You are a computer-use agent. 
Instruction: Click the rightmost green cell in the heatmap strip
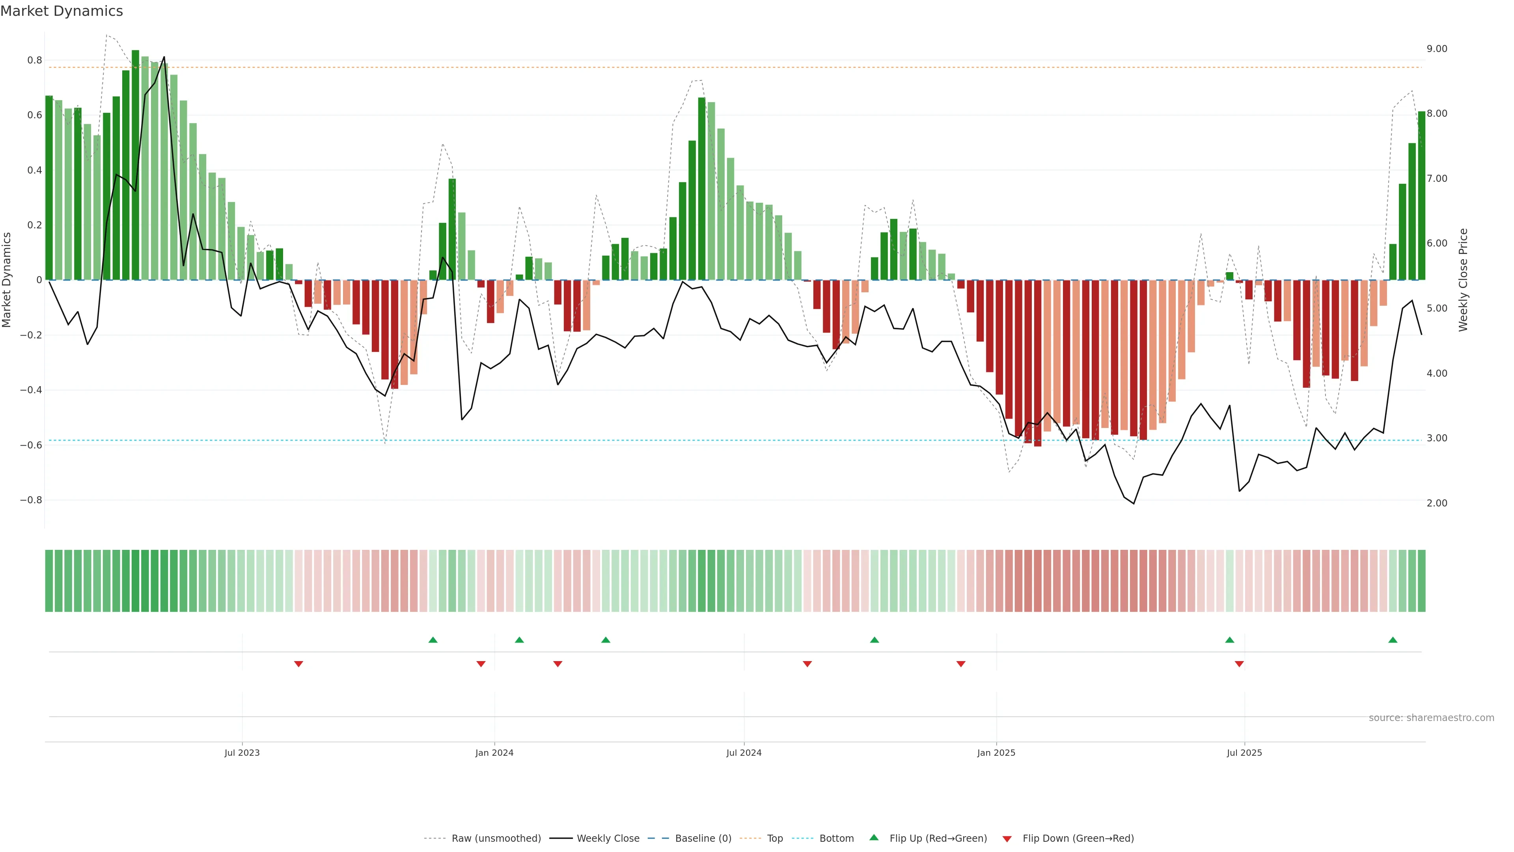(1421, 580)
